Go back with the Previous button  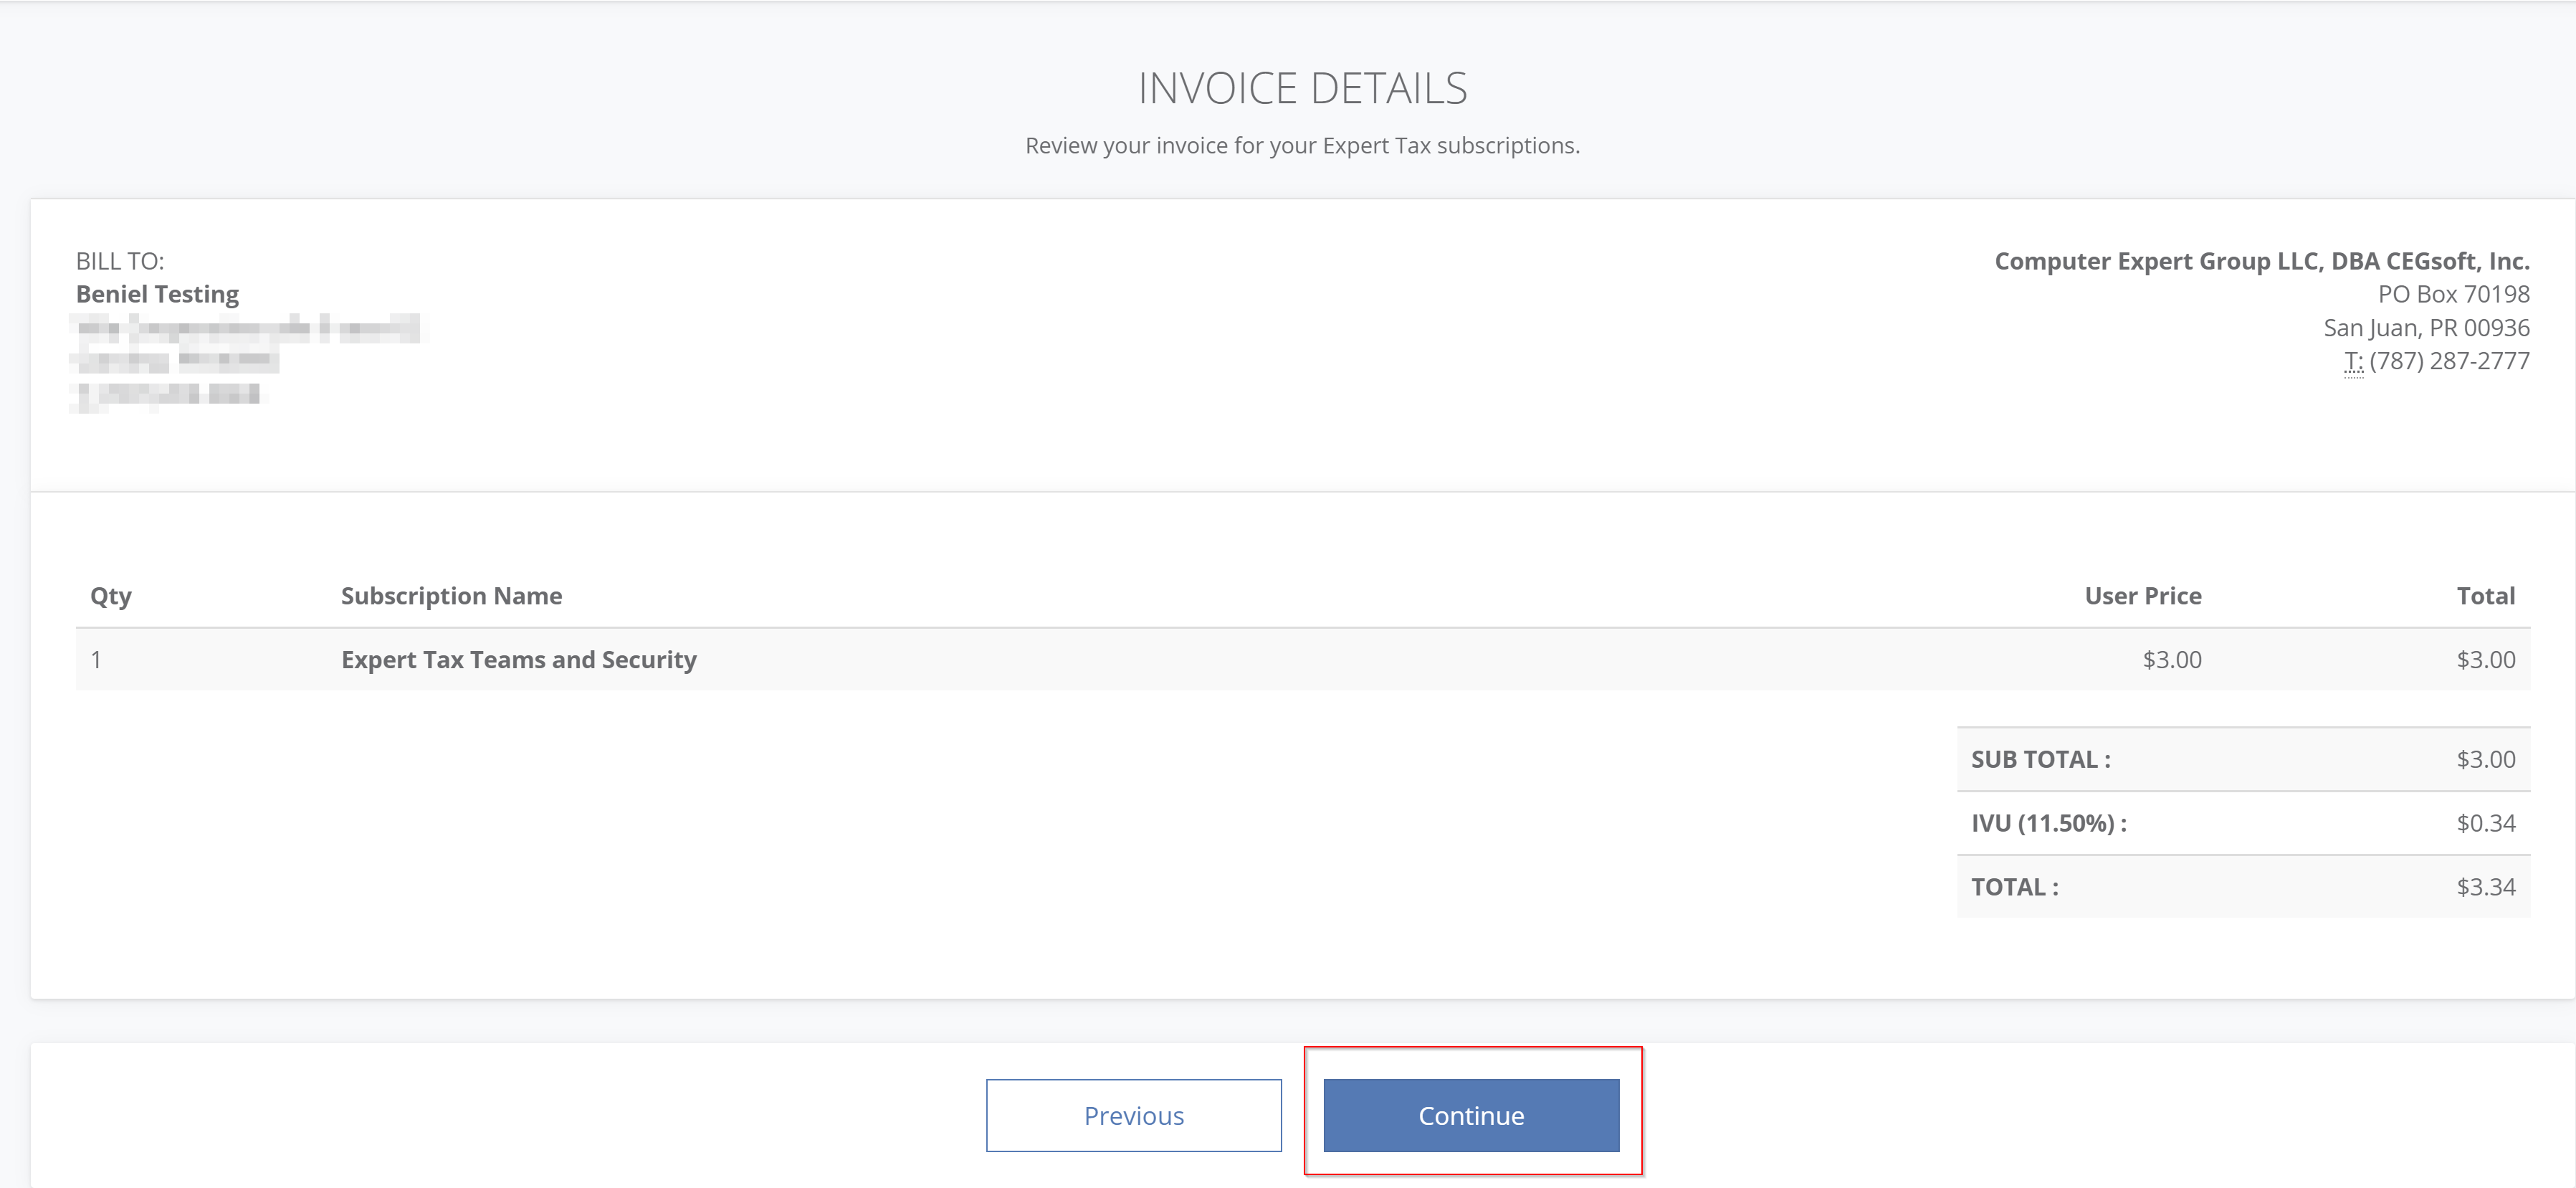point(1133,1115)
